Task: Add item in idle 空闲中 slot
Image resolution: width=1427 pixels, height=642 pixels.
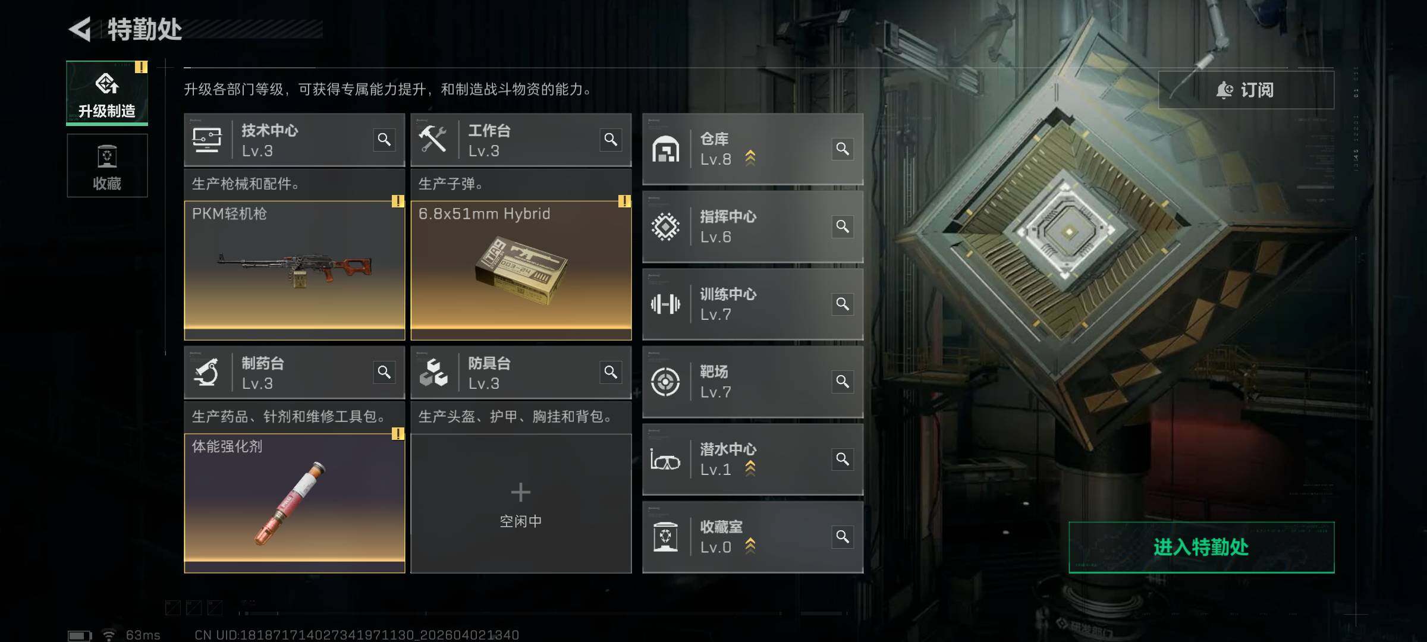Action: click(x=521, y=503)
